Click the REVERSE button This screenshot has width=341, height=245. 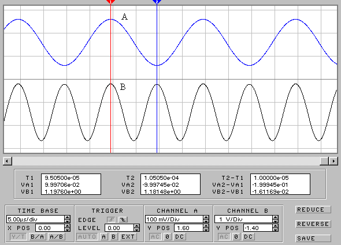[313, 224]
